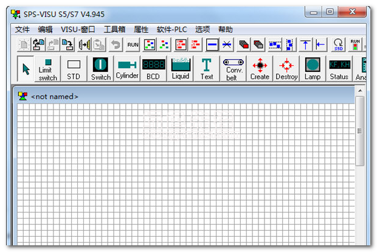
Task: Choose the Text tool
Action: click(207, 69)
